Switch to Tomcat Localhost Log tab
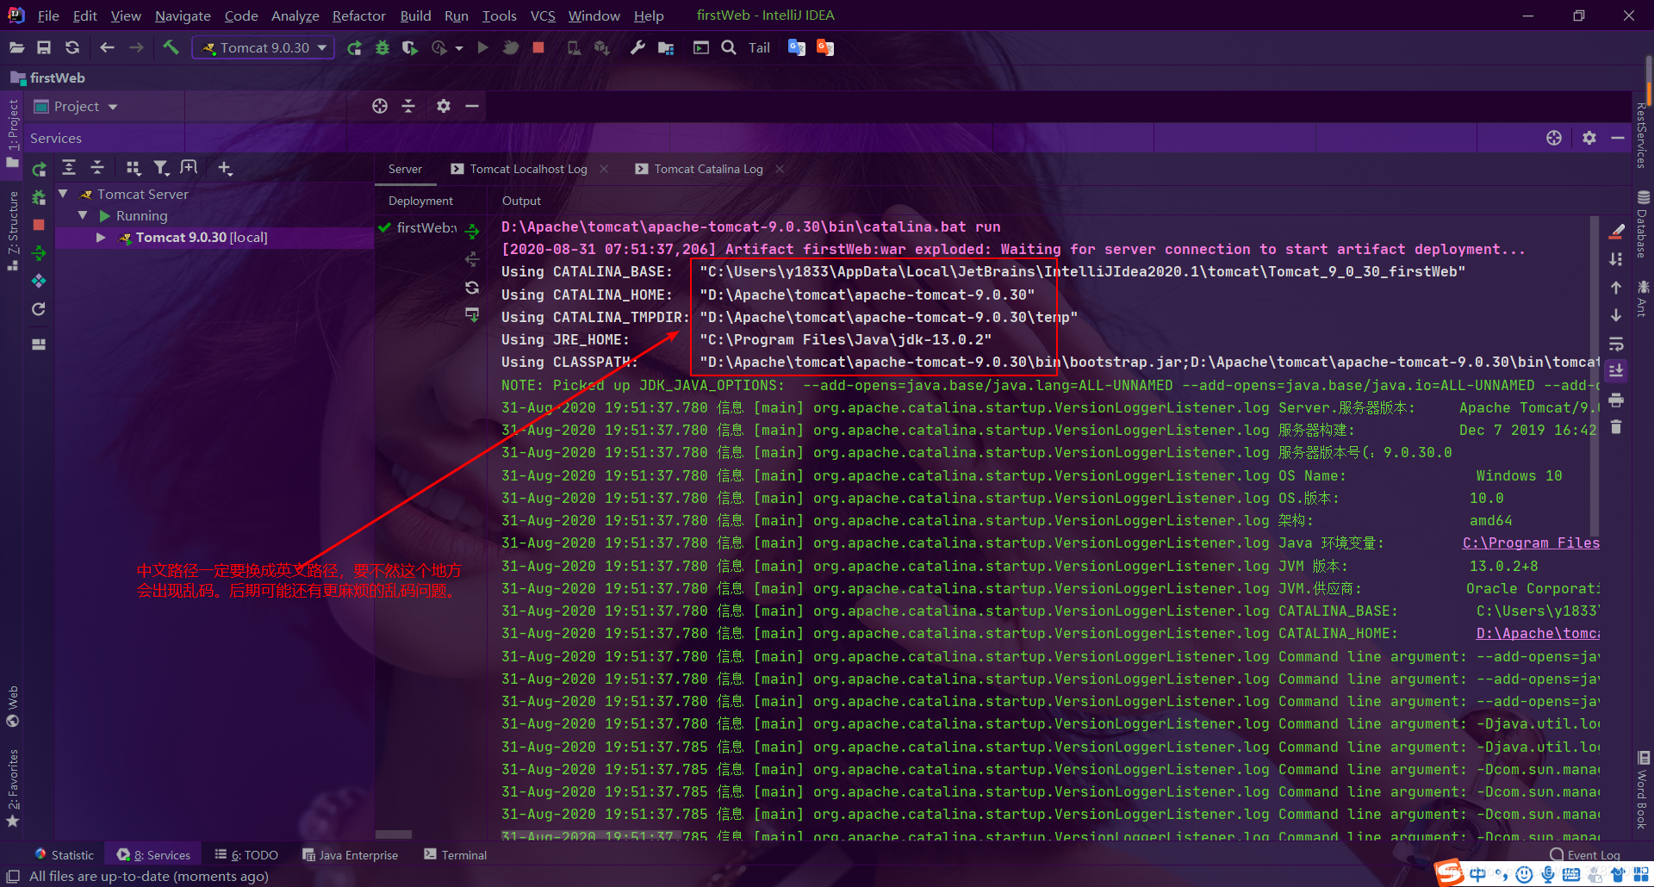Image resolution: width=1654 pixels, height=887 pixels. (528, 169)
